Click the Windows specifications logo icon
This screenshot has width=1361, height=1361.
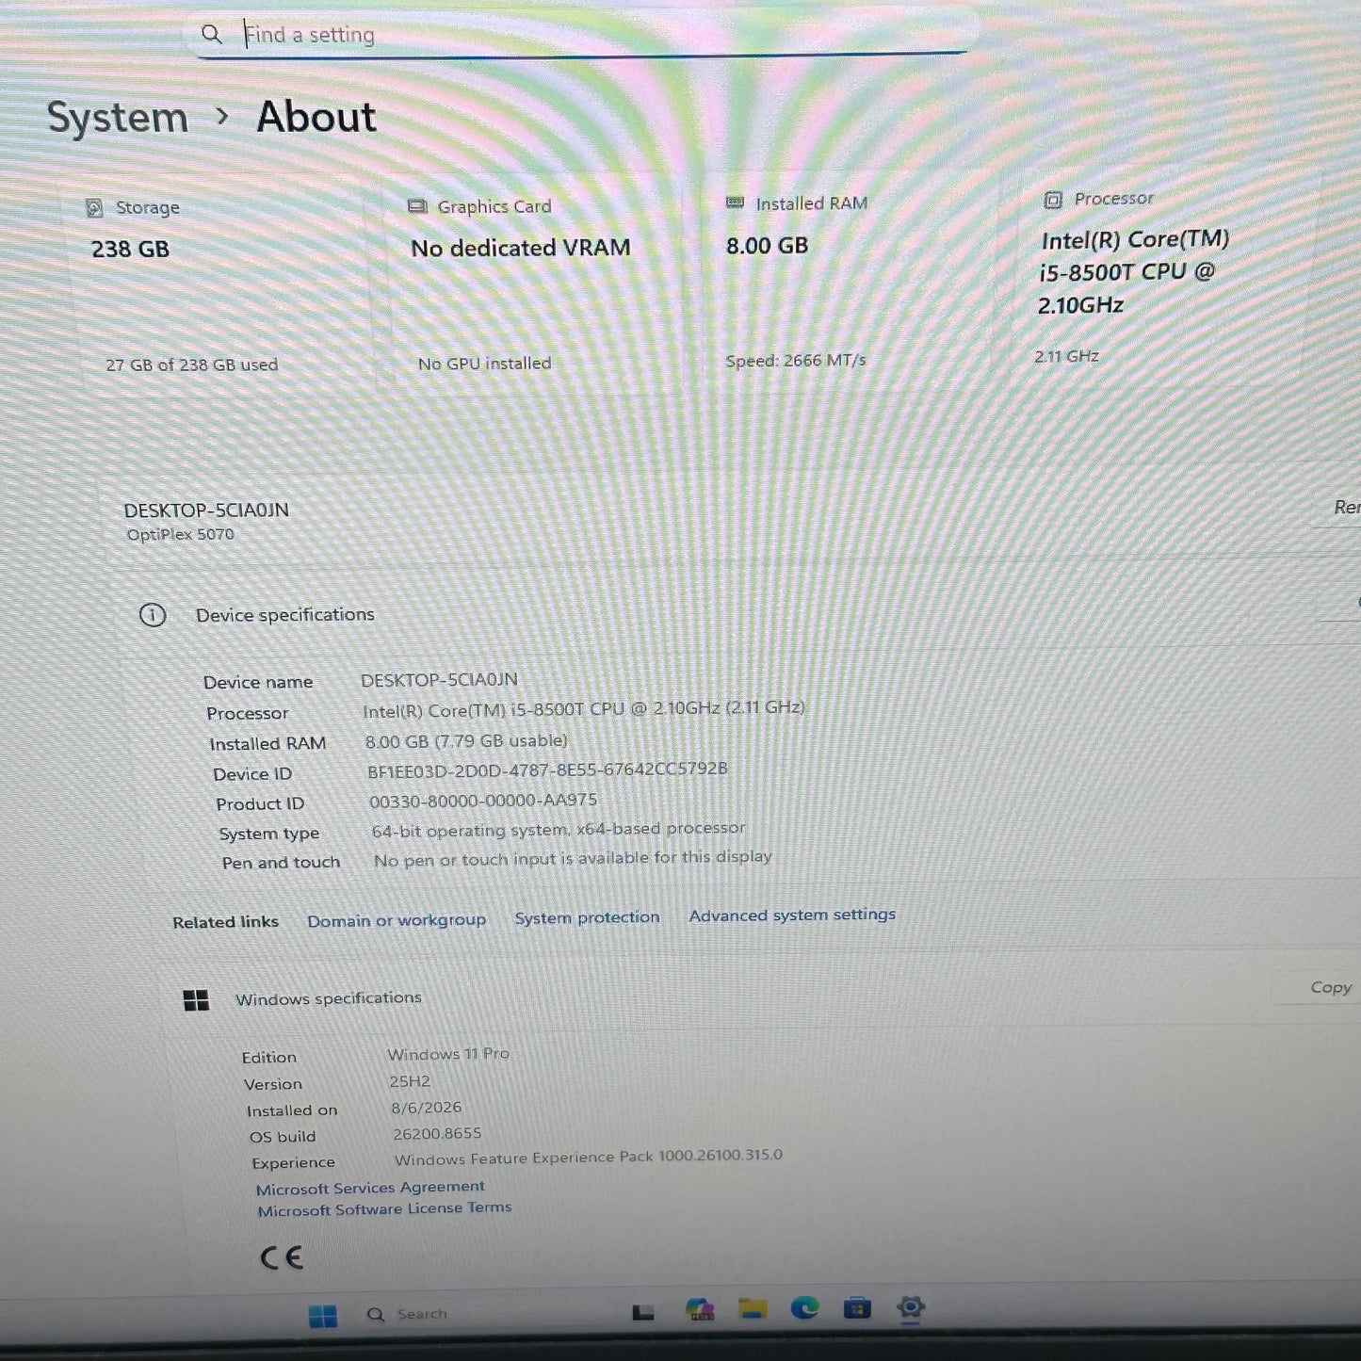[196, 1000]
